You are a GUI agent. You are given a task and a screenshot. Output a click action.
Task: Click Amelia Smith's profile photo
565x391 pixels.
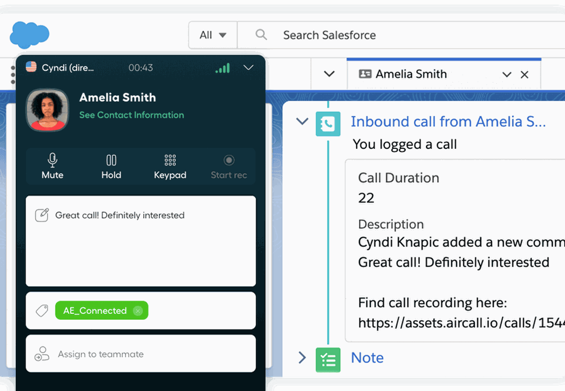(x=47, y=110)
